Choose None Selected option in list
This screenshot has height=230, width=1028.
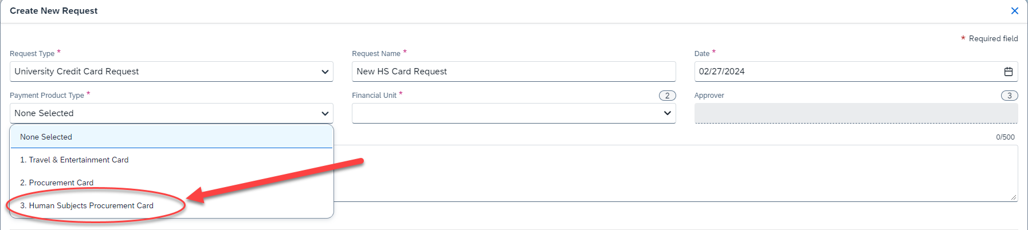171,137
